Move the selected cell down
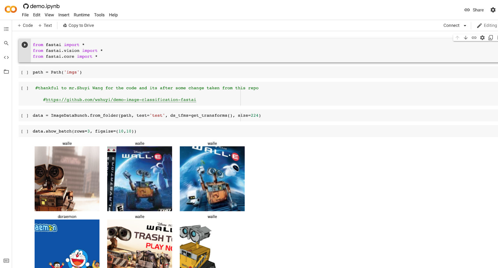Screen dimensions: 498x268 click(466, 38)
